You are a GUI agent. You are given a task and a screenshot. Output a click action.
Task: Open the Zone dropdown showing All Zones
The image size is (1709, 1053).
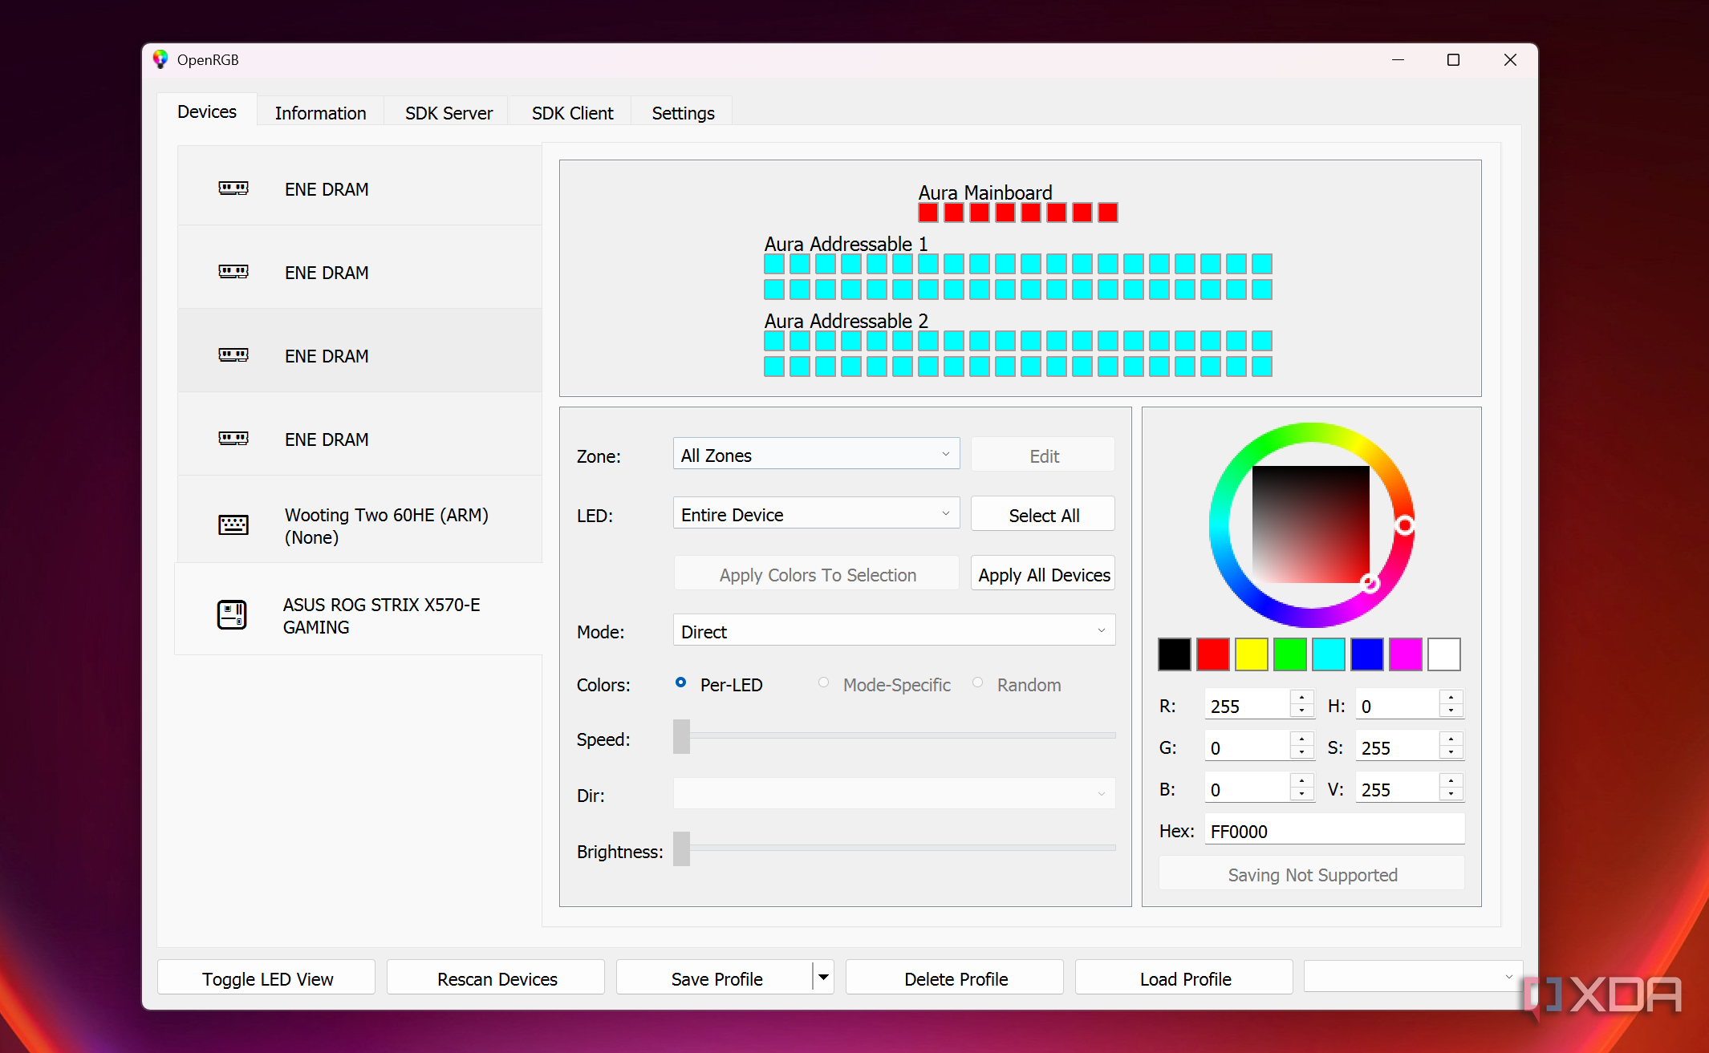[816, 455]
